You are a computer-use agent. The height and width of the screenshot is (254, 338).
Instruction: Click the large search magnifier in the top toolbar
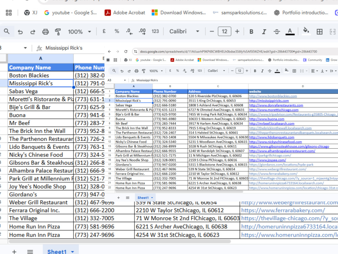pyautogui.click(x=7, y=31)
